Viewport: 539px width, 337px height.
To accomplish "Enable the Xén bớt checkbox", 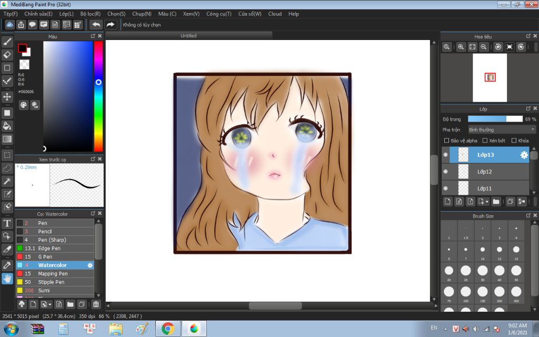I will point(485,140).
